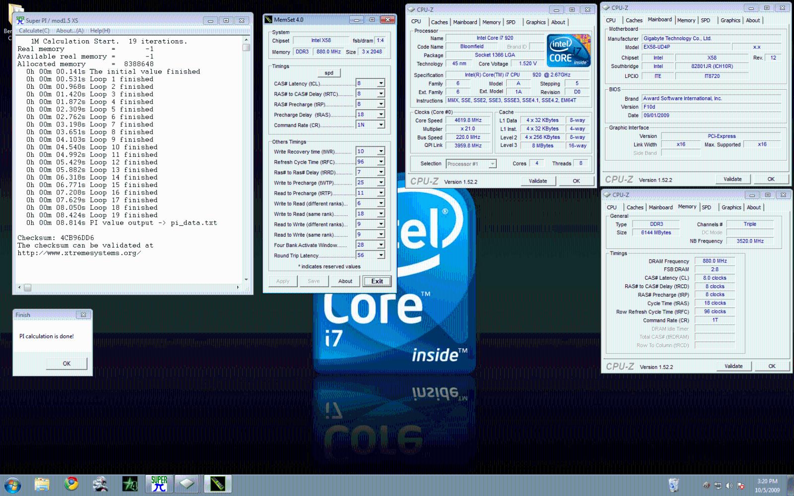794x496 pixels.
Task: Open the RAS# to CAS# Delay dropdown
Action: click(381, 94)
